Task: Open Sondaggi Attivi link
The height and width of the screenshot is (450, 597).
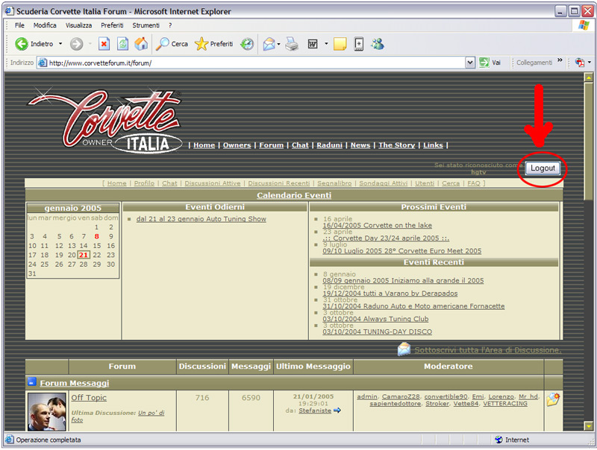Action: tap(383, 183)
